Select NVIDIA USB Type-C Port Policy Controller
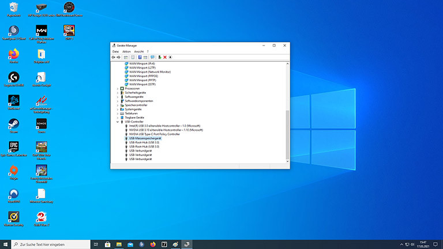 (155, 134)
